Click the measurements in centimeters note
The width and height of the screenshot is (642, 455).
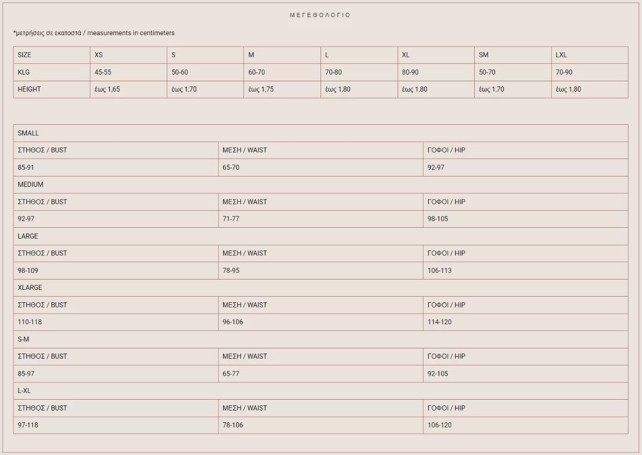click(x=94, y=33)
